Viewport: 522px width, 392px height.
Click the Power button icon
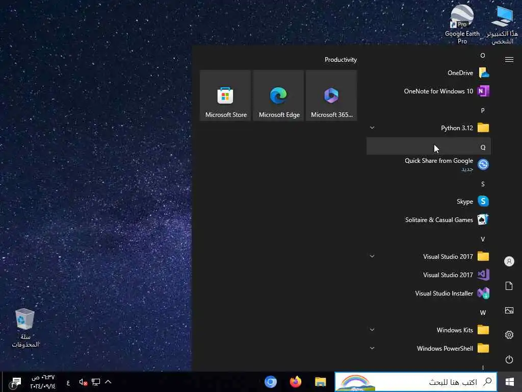click(x=509, y=359)
